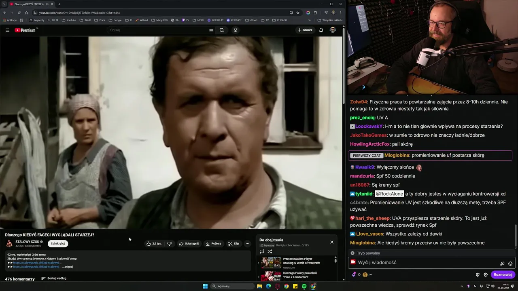Screen dimensions: 518x291
Task: Click the Subskrybuj button
Action: (x=58, y=244)
